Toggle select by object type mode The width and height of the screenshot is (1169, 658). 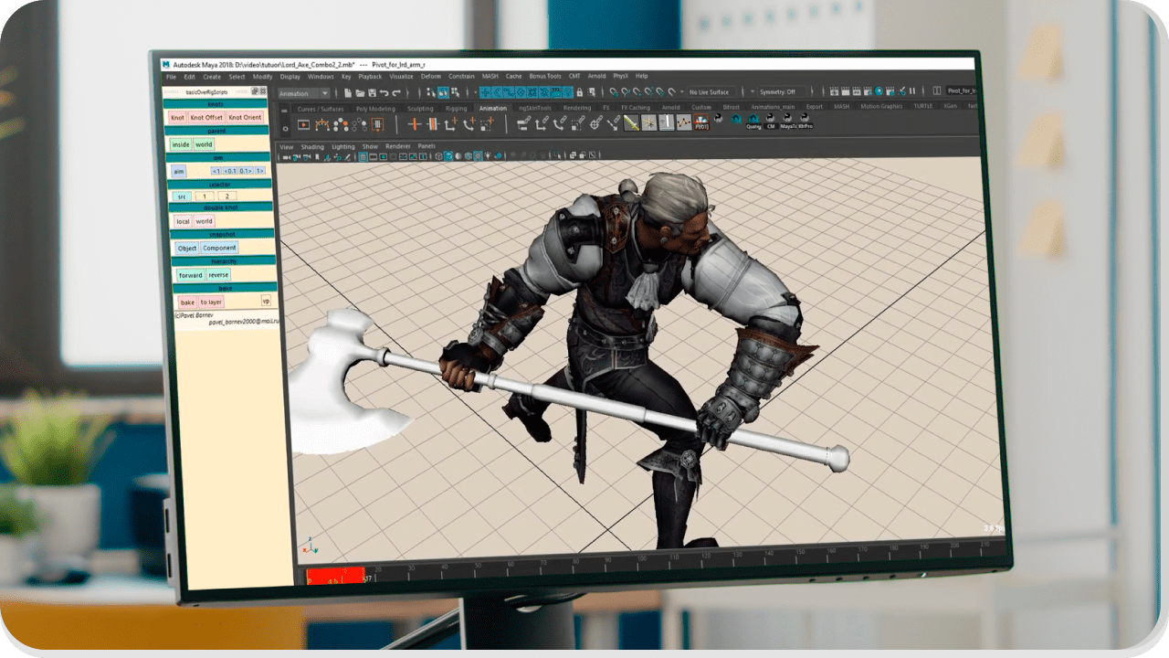pos(443,93)
